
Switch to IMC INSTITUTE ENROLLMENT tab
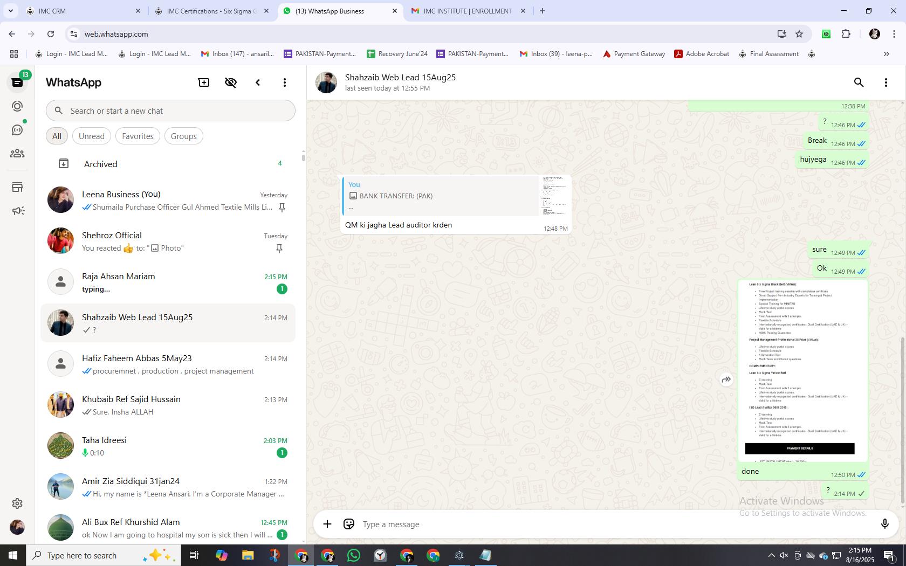[x=467, y=11]
